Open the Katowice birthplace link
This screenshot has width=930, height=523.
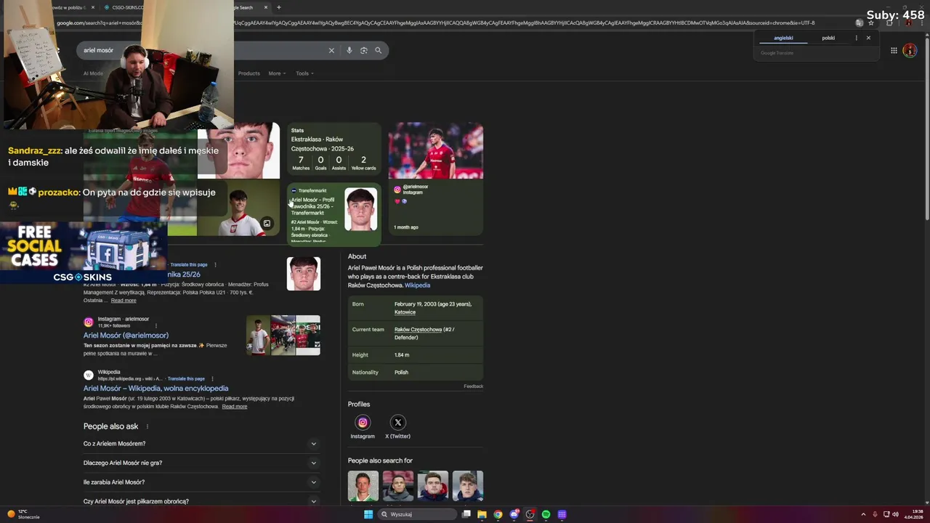pos(405,312)
